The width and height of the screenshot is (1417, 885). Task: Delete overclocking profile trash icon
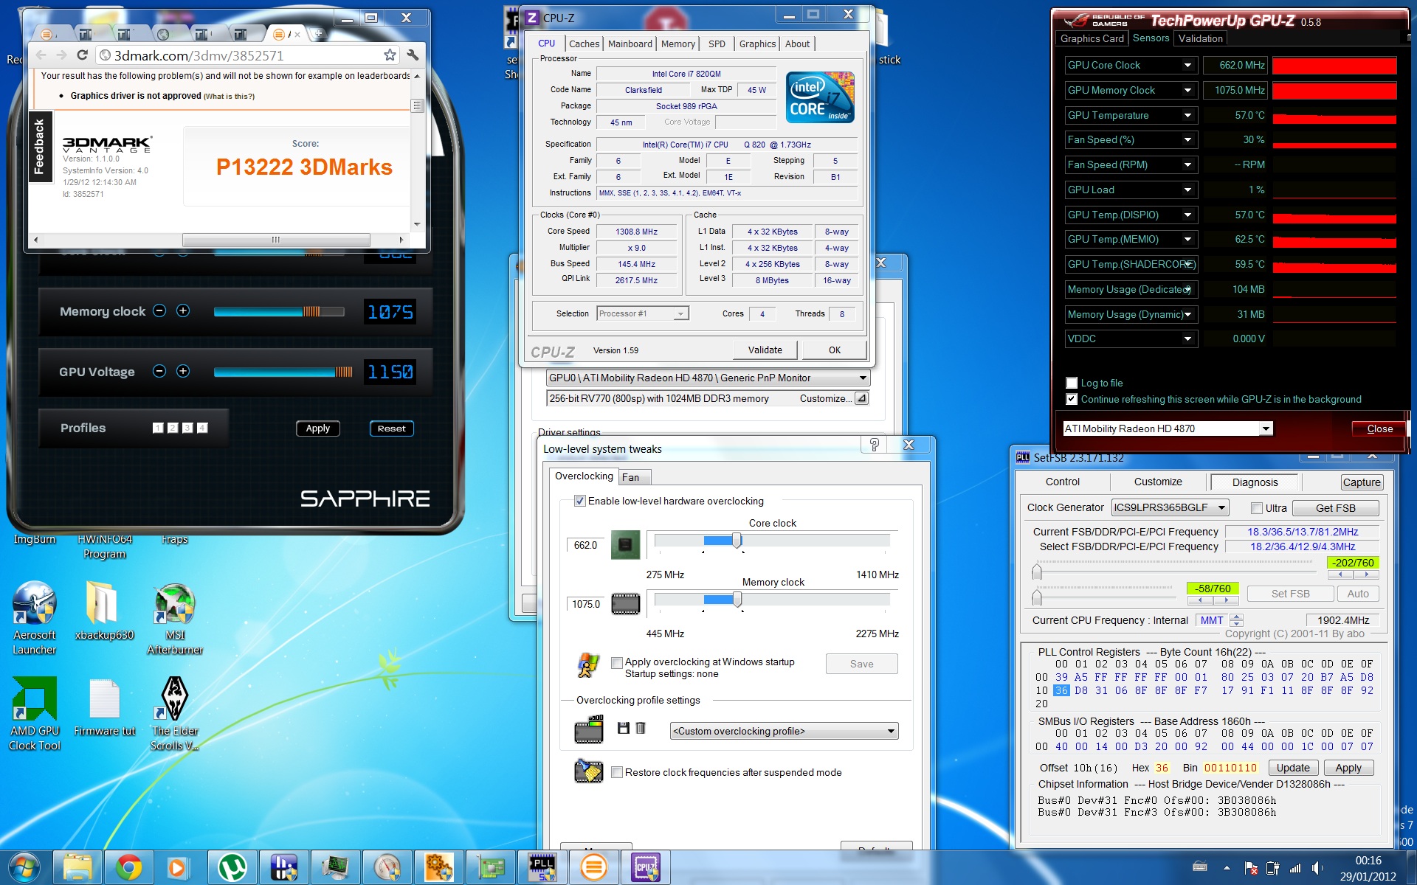[x=641, y=728]
